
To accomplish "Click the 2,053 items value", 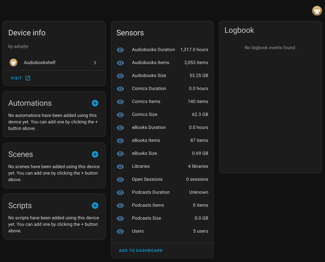I will (196, 63).
